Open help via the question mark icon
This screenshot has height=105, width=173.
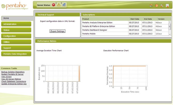[x=156, y=6]
